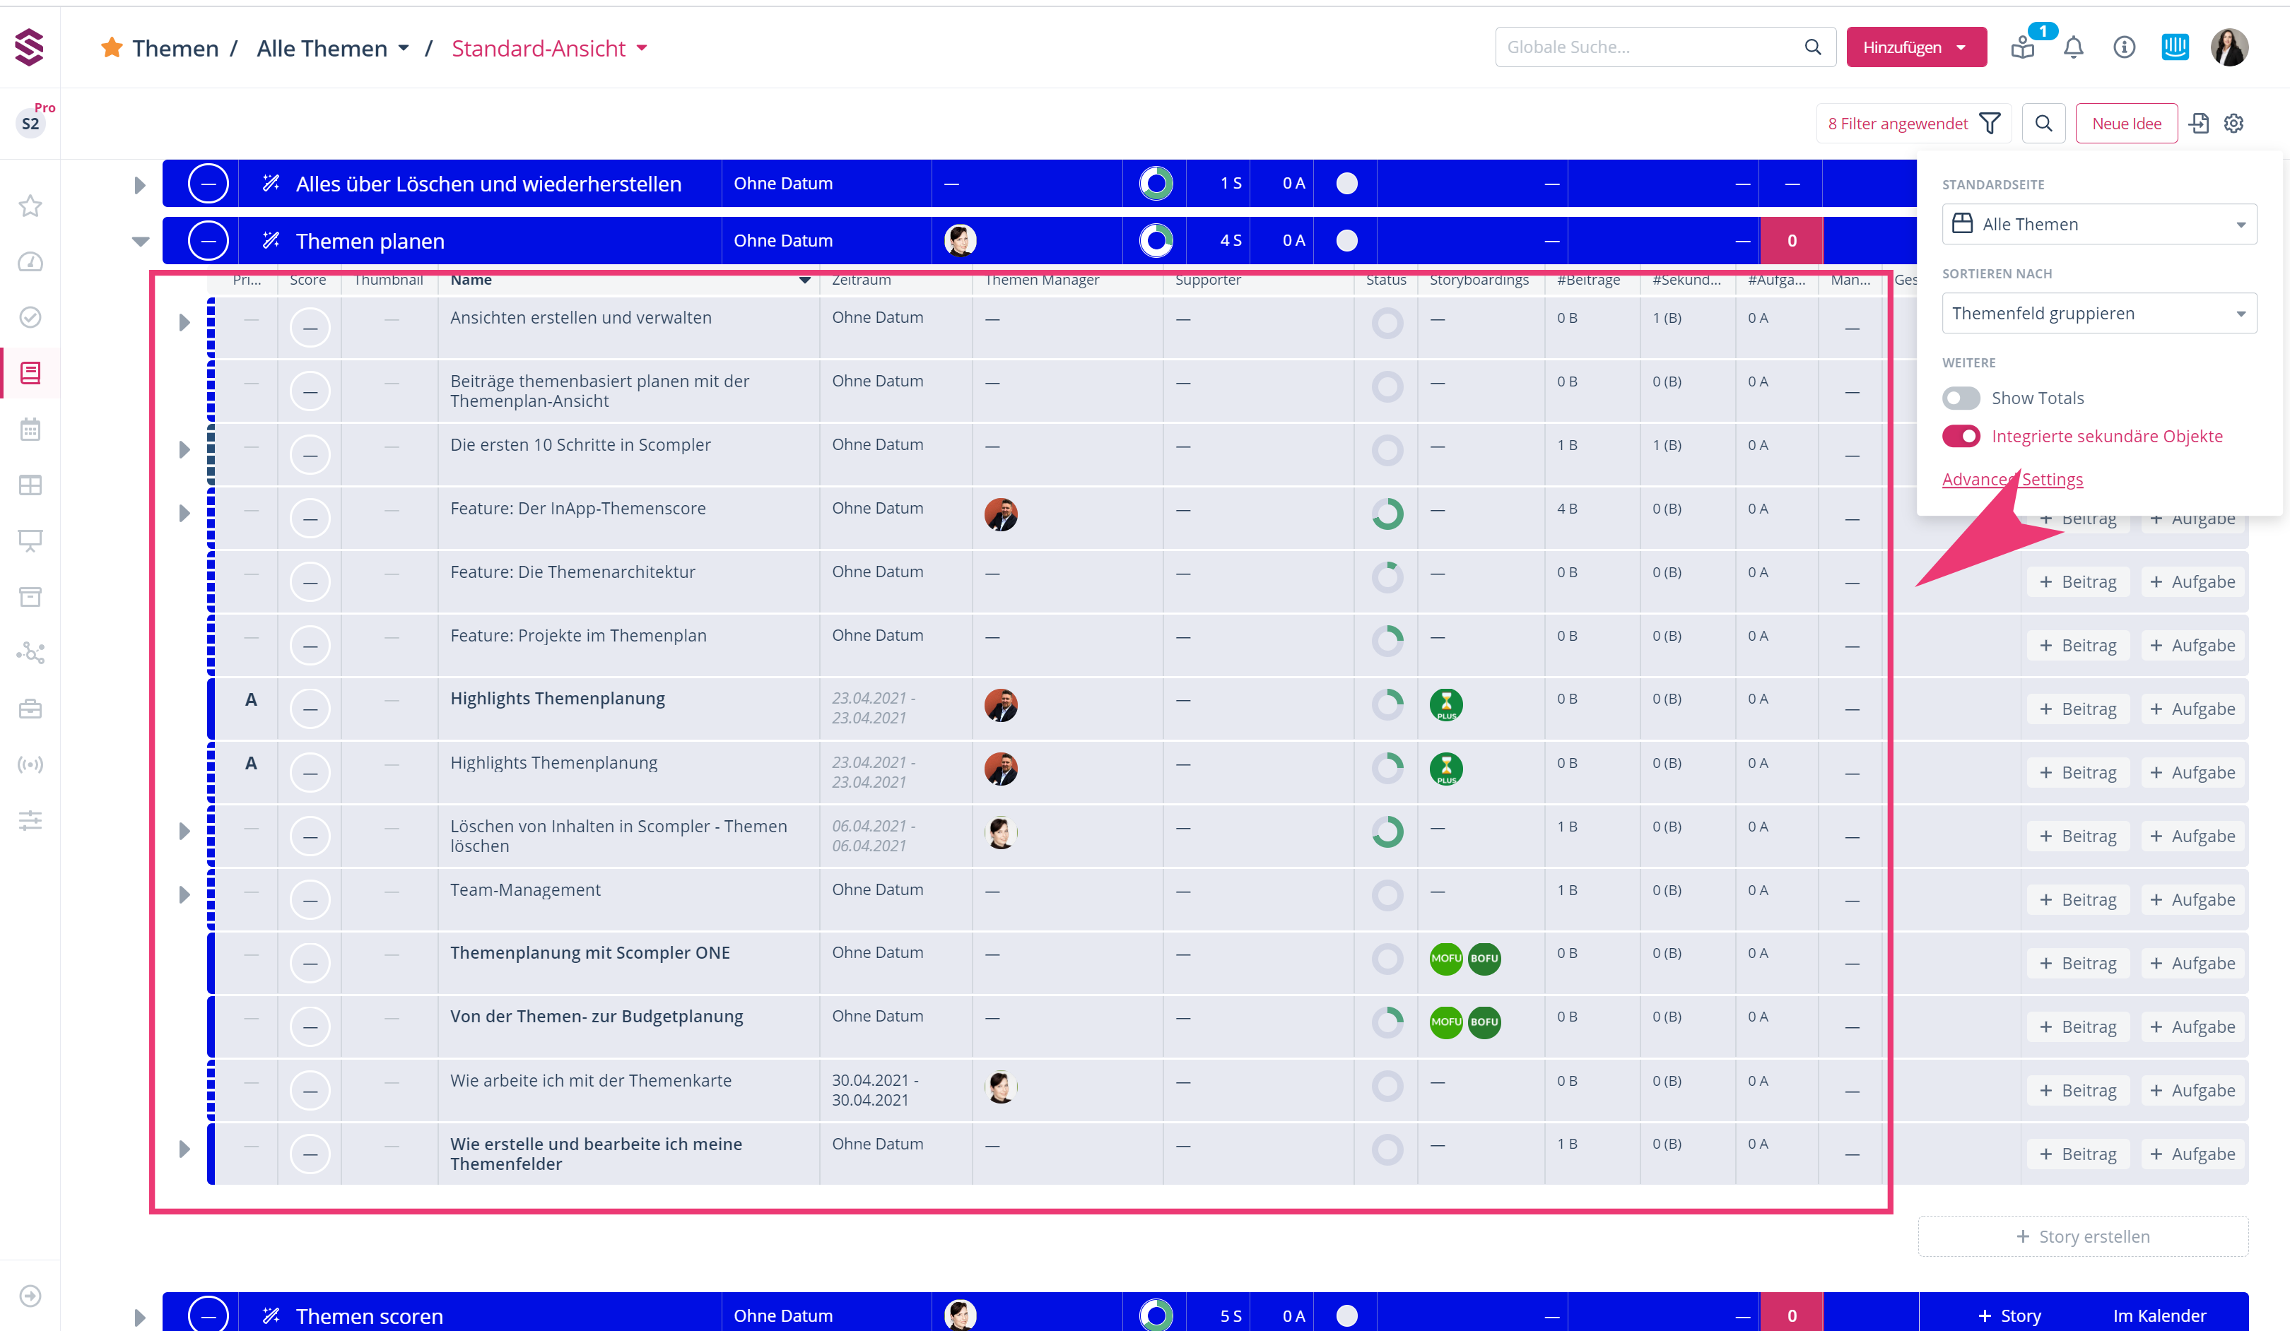
Task: Open the Standard-Ansicht view menu
Action: (549, 48)
